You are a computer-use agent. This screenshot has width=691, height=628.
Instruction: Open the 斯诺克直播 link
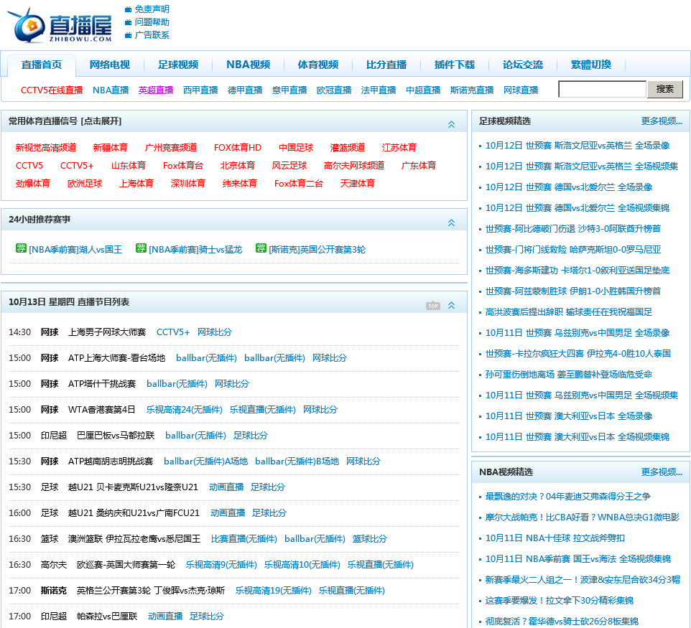pyautogui.click(x=472, y=90)
